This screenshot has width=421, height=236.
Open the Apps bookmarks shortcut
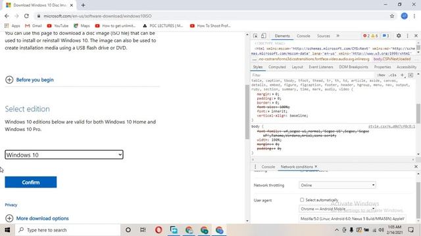tap(12, 26)
